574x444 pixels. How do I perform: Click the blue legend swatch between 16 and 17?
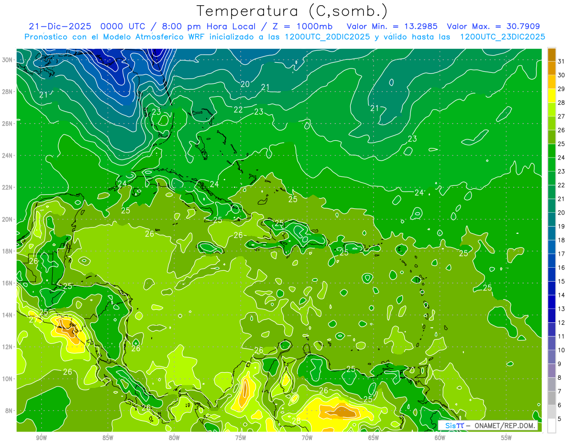552,261
